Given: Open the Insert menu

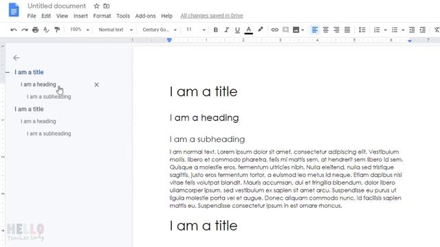Looking at the screenshot, I should tap(80, 16).
